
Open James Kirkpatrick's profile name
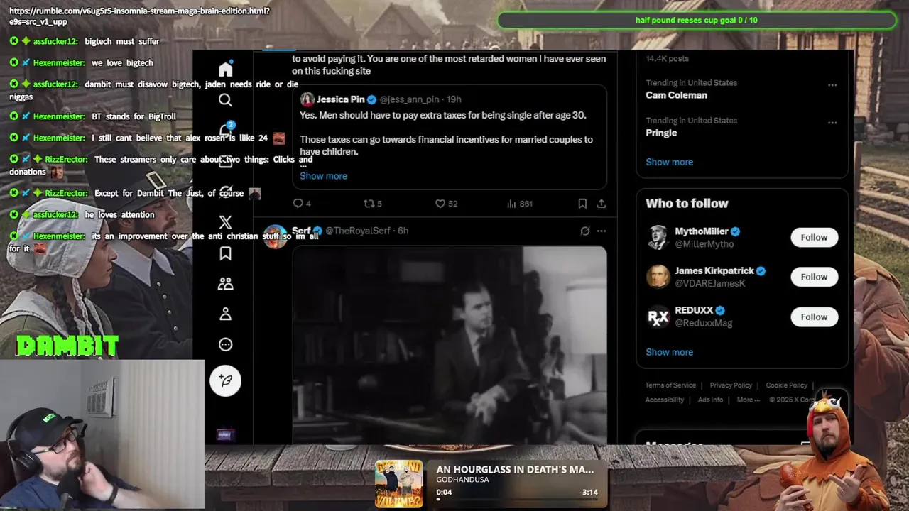(x=714, y=270)
